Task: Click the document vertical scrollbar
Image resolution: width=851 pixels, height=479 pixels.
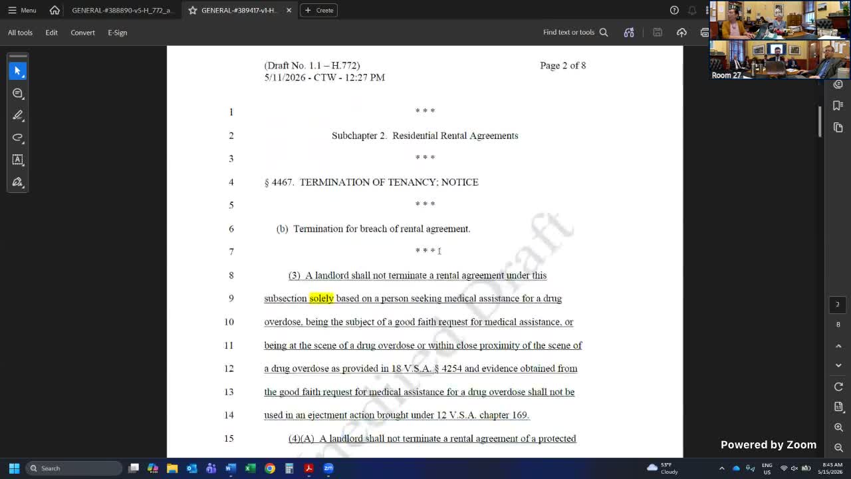Action: pos(820,120)
